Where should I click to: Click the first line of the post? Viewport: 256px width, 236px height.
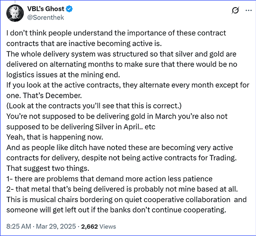116,33
